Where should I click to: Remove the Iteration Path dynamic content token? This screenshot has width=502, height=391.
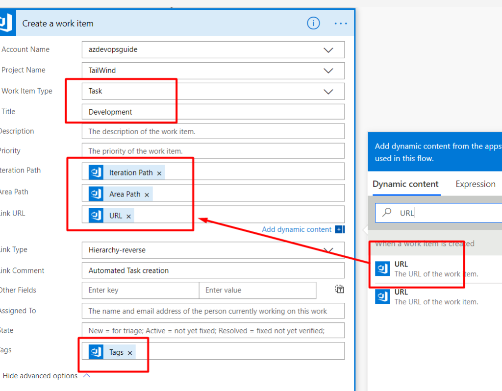(x=159, y=172)
